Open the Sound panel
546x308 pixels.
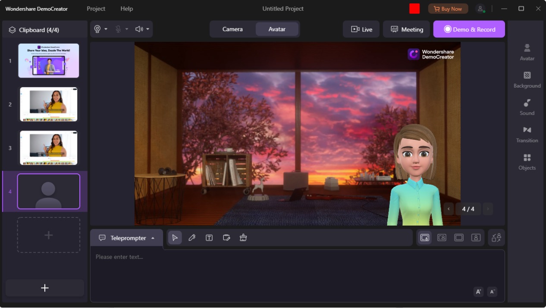point(527,107)
